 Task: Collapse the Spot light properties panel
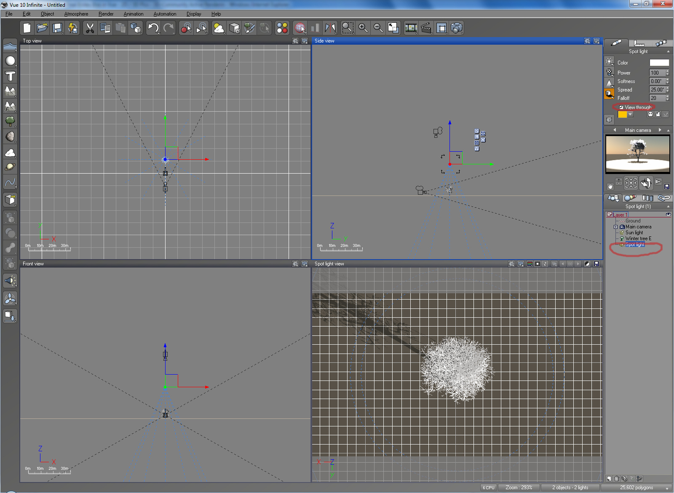(x=668, y=51)
